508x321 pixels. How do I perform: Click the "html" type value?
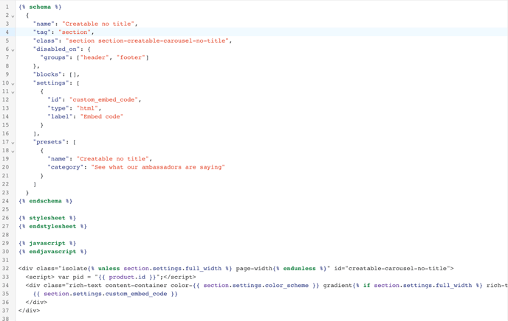88,108
